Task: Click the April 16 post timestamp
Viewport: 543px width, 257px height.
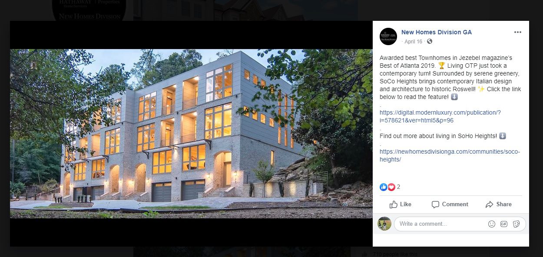Action: [413, 42]
